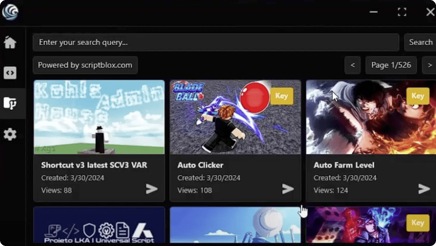
Task: Click the Key badge on Auto Farm Level
Action: click(x=418, y=96)
